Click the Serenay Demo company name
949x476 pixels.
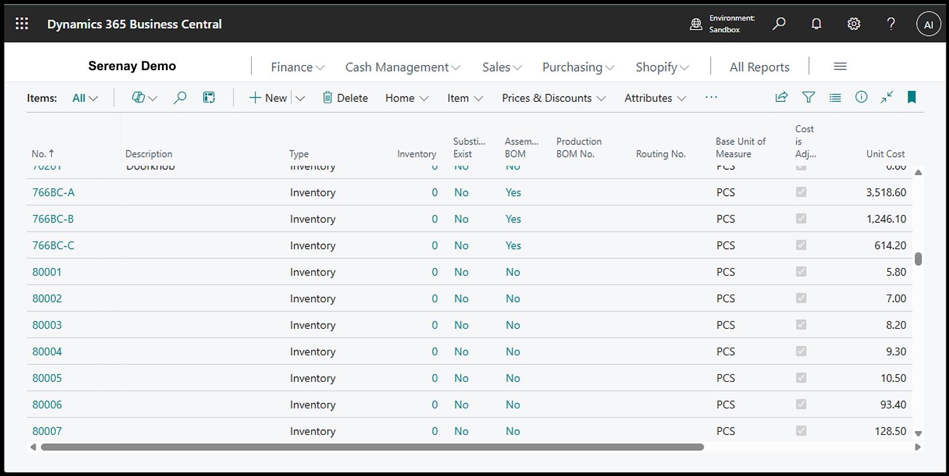point(132,66)
